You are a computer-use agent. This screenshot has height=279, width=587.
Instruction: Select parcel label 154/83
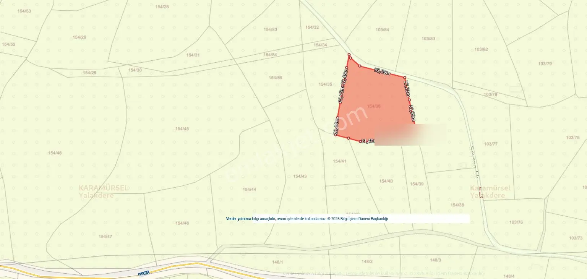click(x=271, y=29)
